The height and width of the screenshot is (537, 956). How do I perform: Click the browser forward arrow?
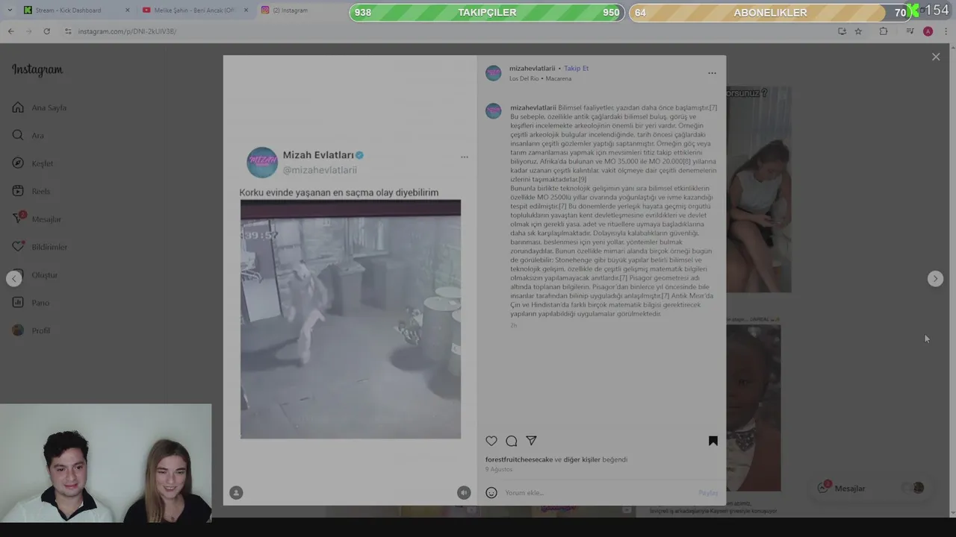click(x=28, y=31)
